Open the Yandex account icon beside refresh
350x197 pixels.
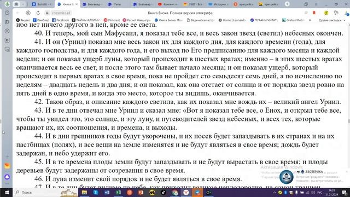coord(28,13)
